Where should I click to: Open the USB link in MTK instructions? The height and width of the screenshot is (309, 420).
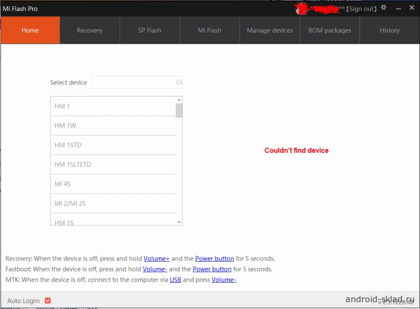coord(175,280)
